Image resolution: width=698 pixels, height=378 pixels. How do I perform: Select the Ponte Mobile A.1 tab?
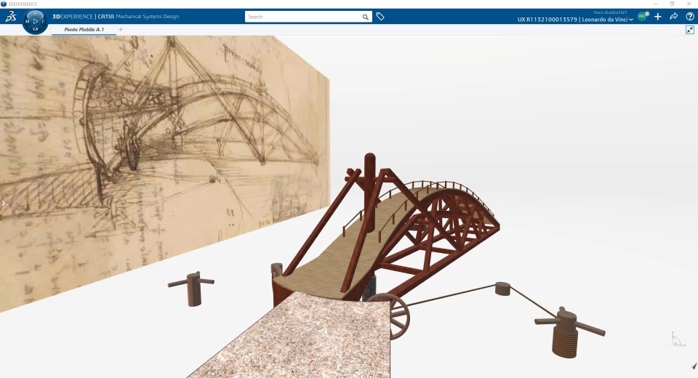click(x=84, y=29)
